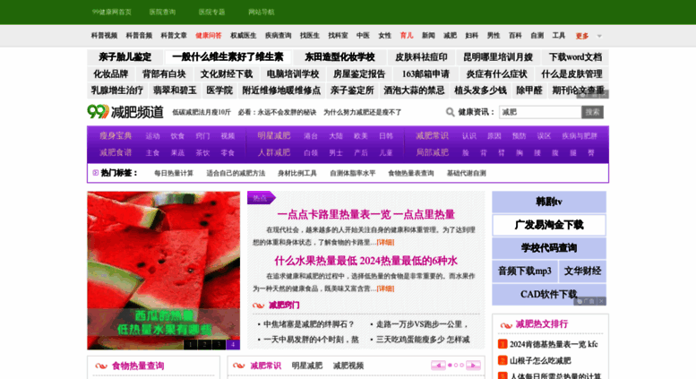Image resolution: width=696 pixels, height=379 pixels.
Task: Click 详细 after 水果 summary
Action: click(385, 289)
